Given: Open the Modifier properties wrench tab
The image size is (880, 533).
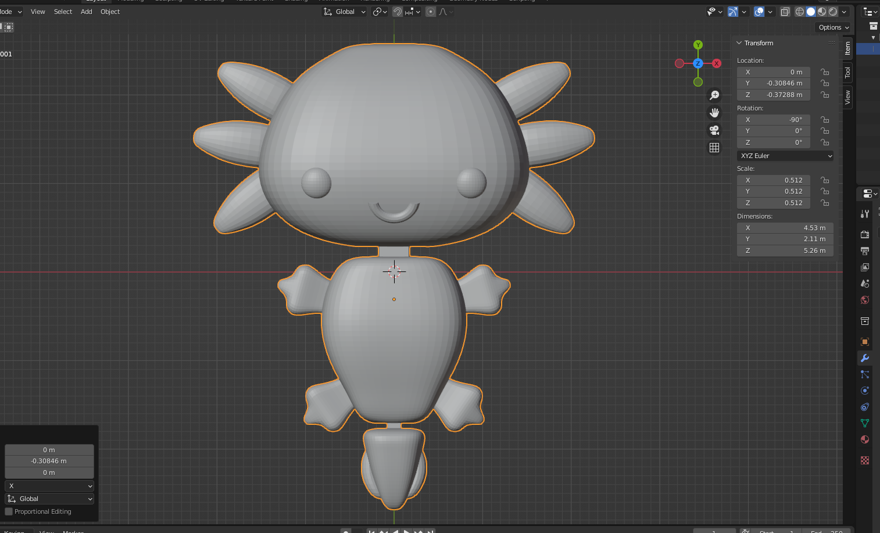Looking at the screenshot, I should pos(865,358).
